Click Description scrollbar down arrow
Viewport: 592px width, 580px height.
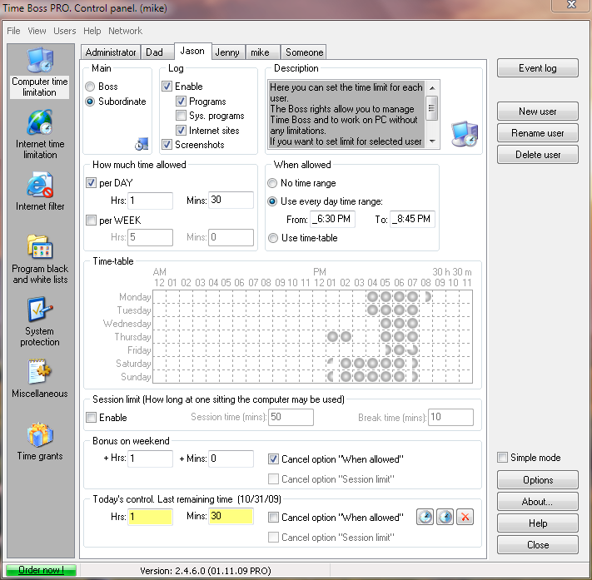[x=432, y=141]
